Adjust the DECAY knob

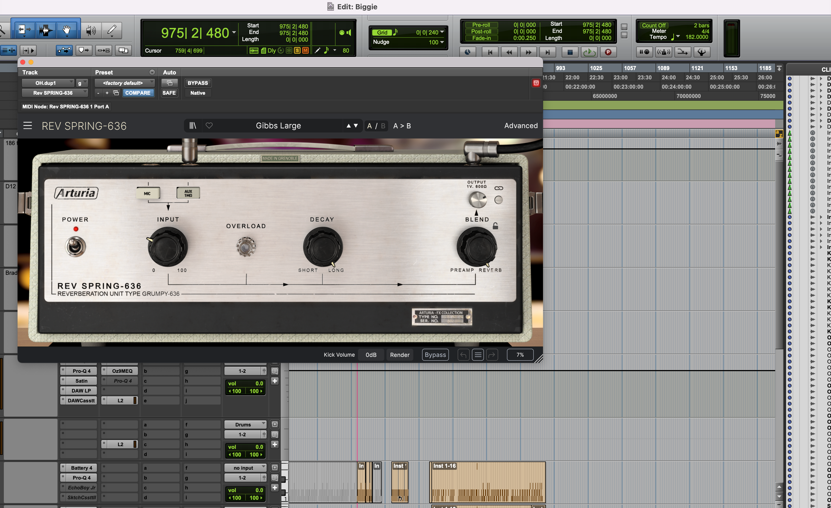323,247
